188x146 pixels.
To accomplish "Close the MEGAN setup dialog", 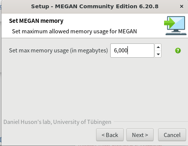I will click(182, 6).
